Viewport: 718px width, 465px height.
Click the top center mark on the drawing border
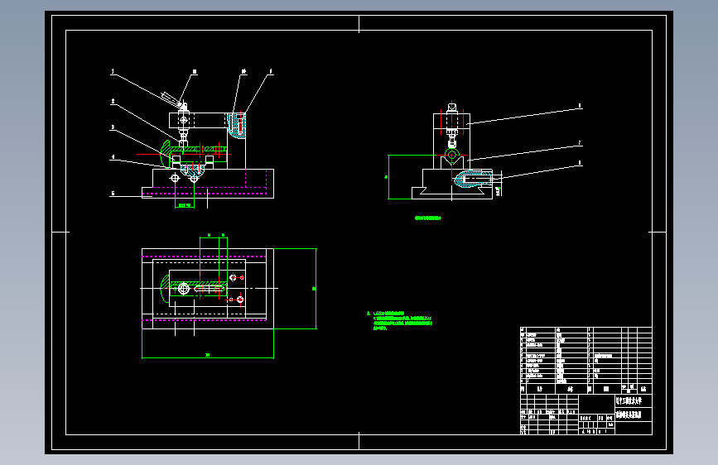point(359,24)
